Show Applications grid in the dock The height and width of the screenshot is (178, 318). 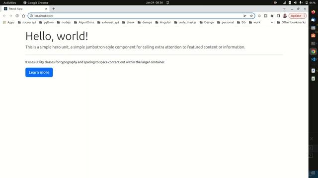313,173
